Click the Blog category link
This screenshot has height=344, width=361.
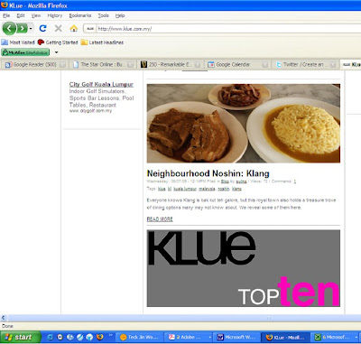225,181
